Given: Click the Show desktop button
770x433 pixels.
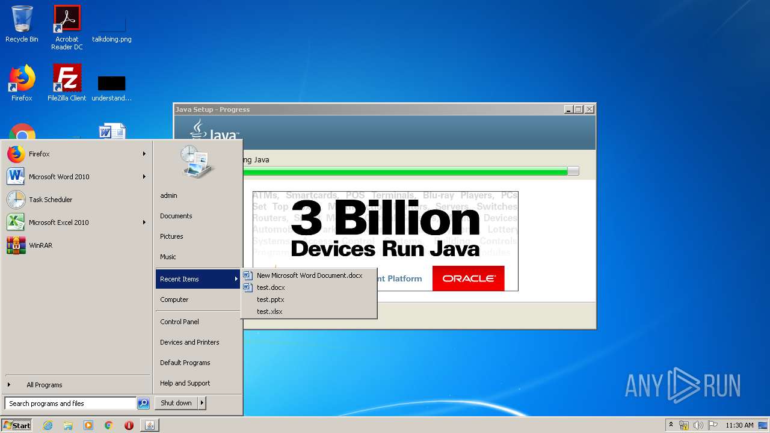Looking at the screenshot, I should click(x=764, y=425).
